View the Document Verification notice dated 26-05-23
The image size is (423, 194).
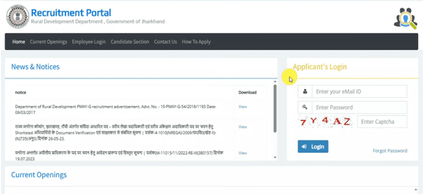[x=242, y=127]
